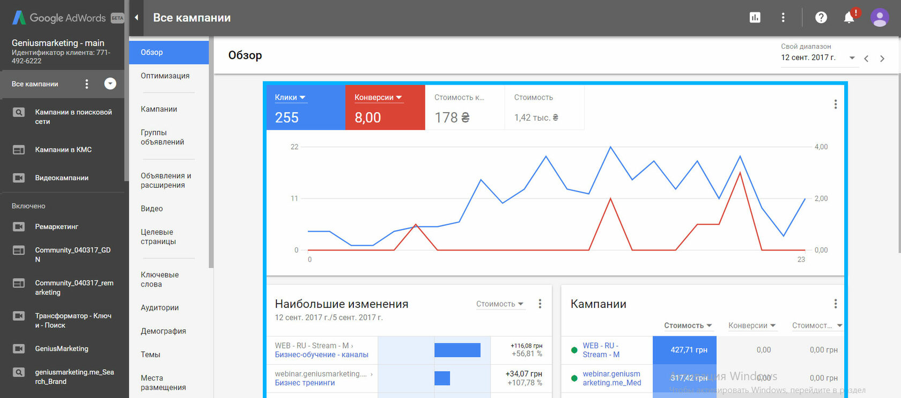Open the Ключевые слова menu item
This screenshot has height=398, width=901.
pyautogui.click(x=160, y=279)
